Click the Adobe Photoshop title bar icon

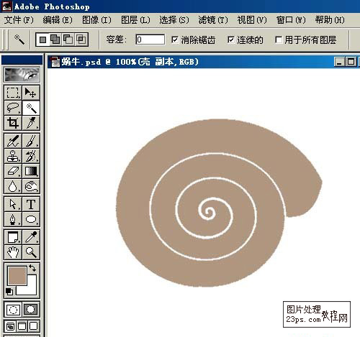[6, 6]
